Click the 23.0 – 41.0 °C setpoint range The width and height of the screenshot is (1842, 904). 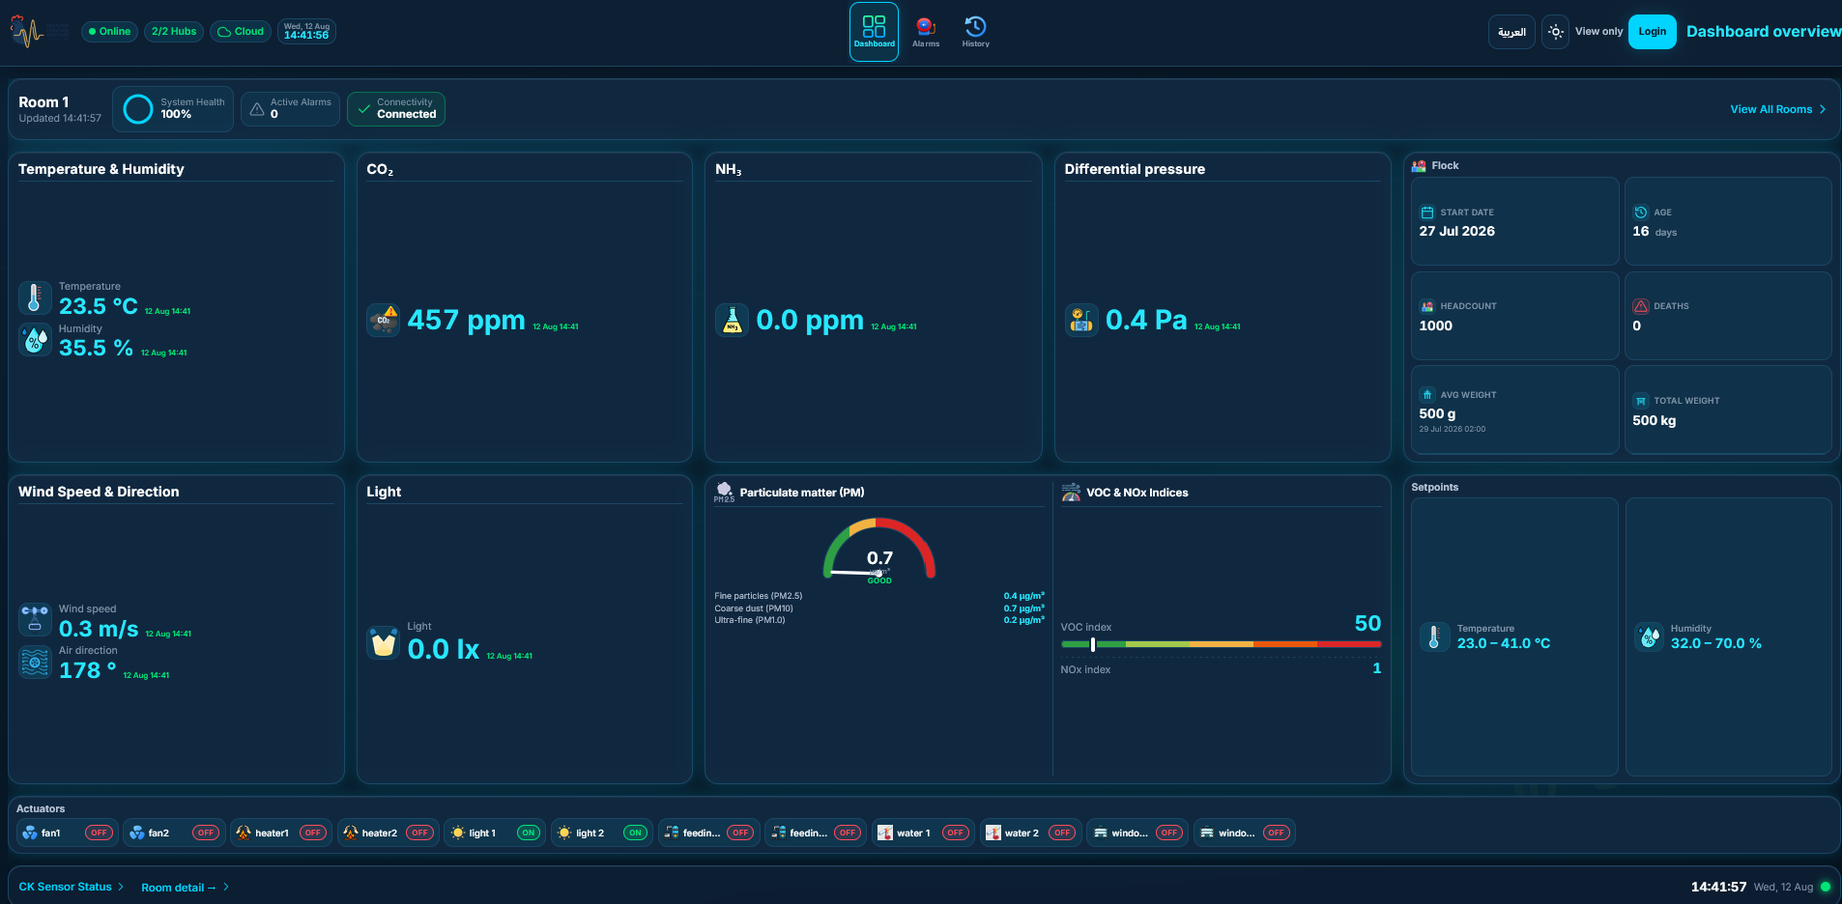(1504, 643)
